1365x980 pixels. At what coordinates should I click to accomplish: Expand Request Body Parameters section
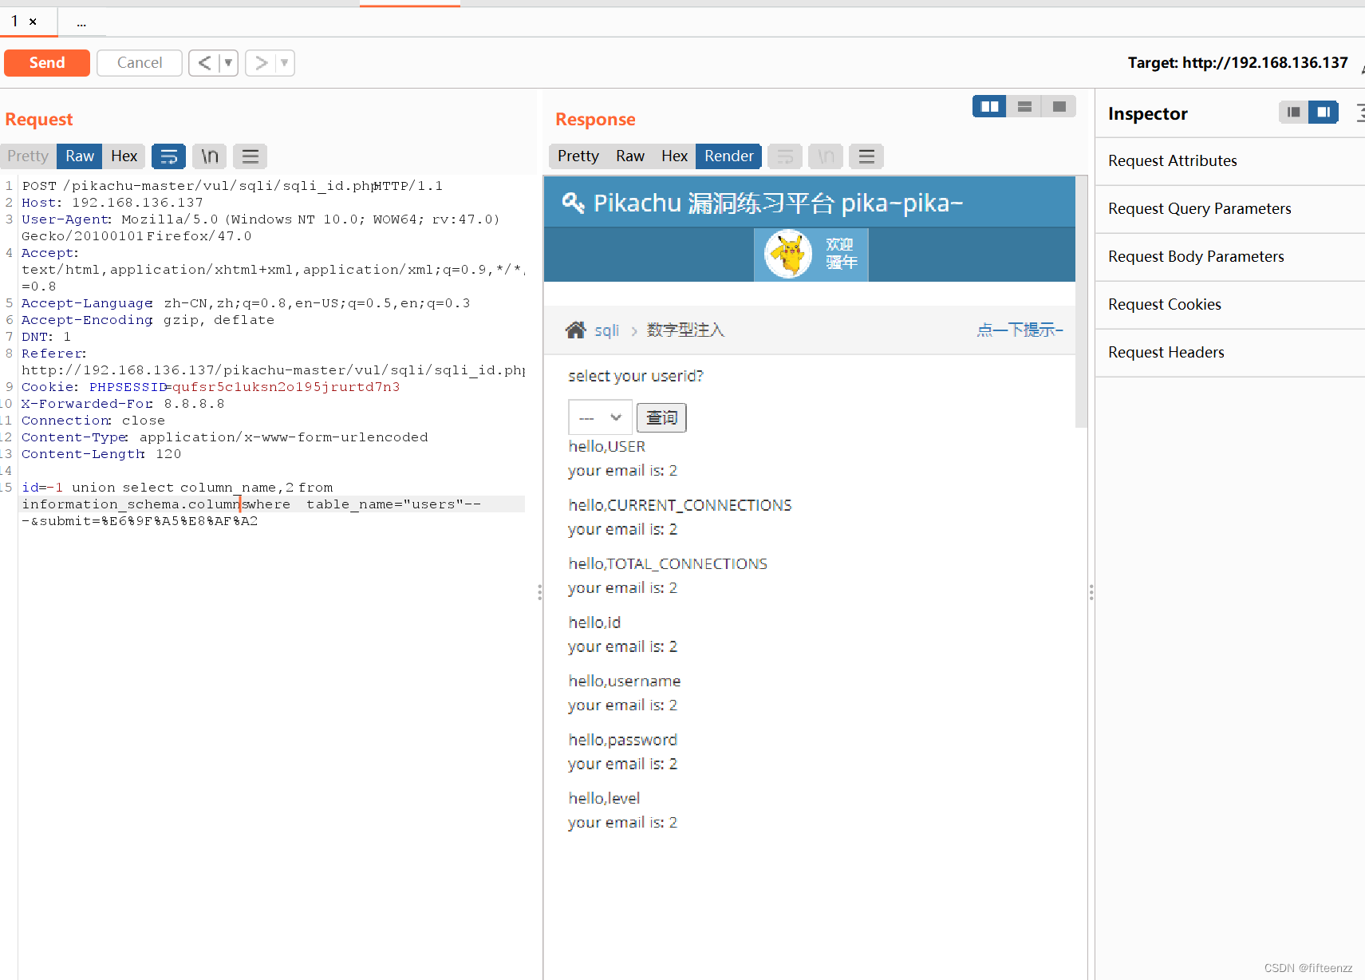tap(1229, 256)
